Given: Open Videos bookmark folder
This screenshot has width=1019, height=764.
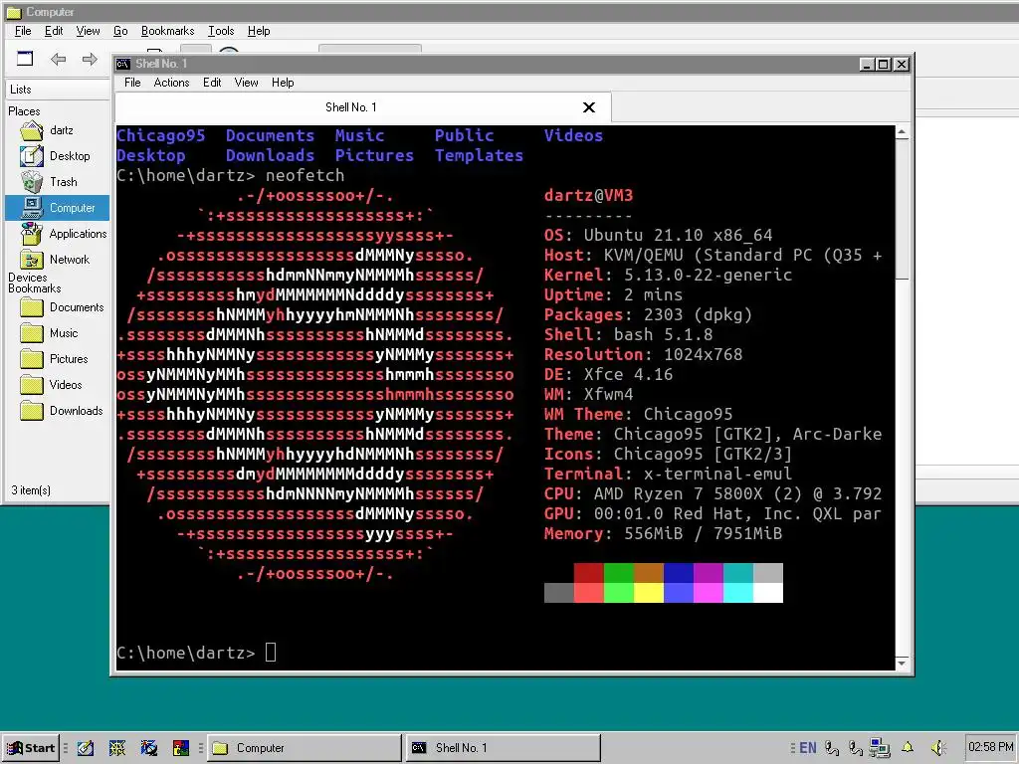Looking at the screenshot, I should click(x=57, y=385).
